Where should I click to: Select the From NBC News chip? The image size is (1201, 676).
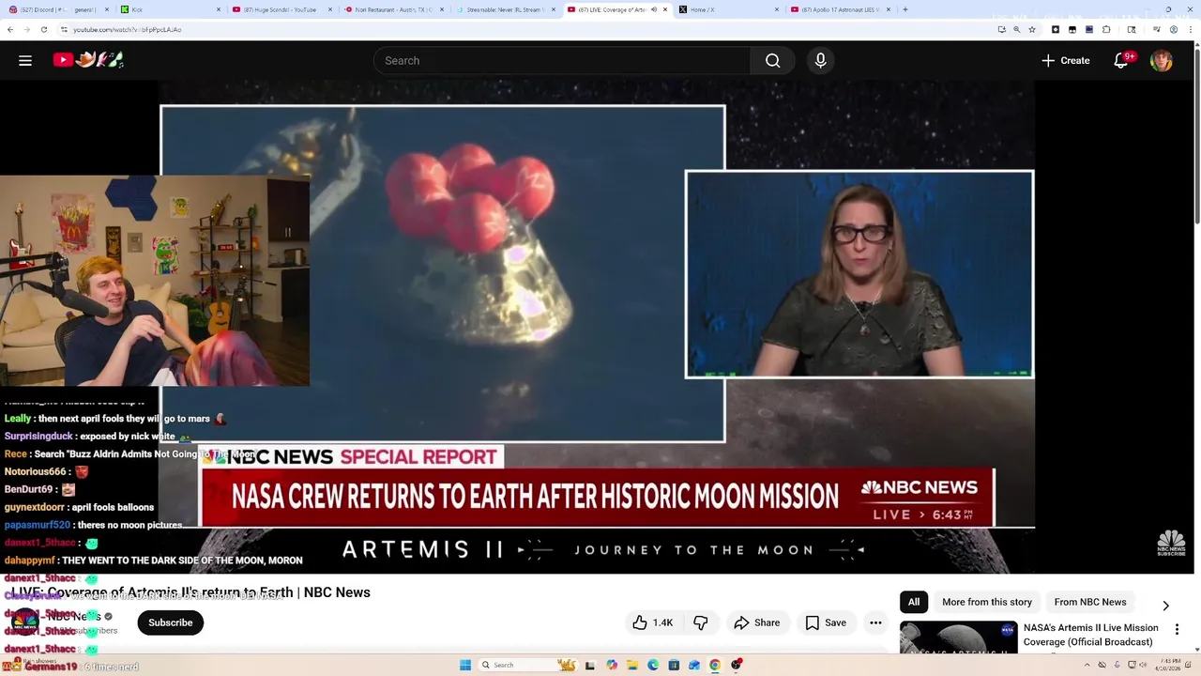click(x=1090, y=602)
